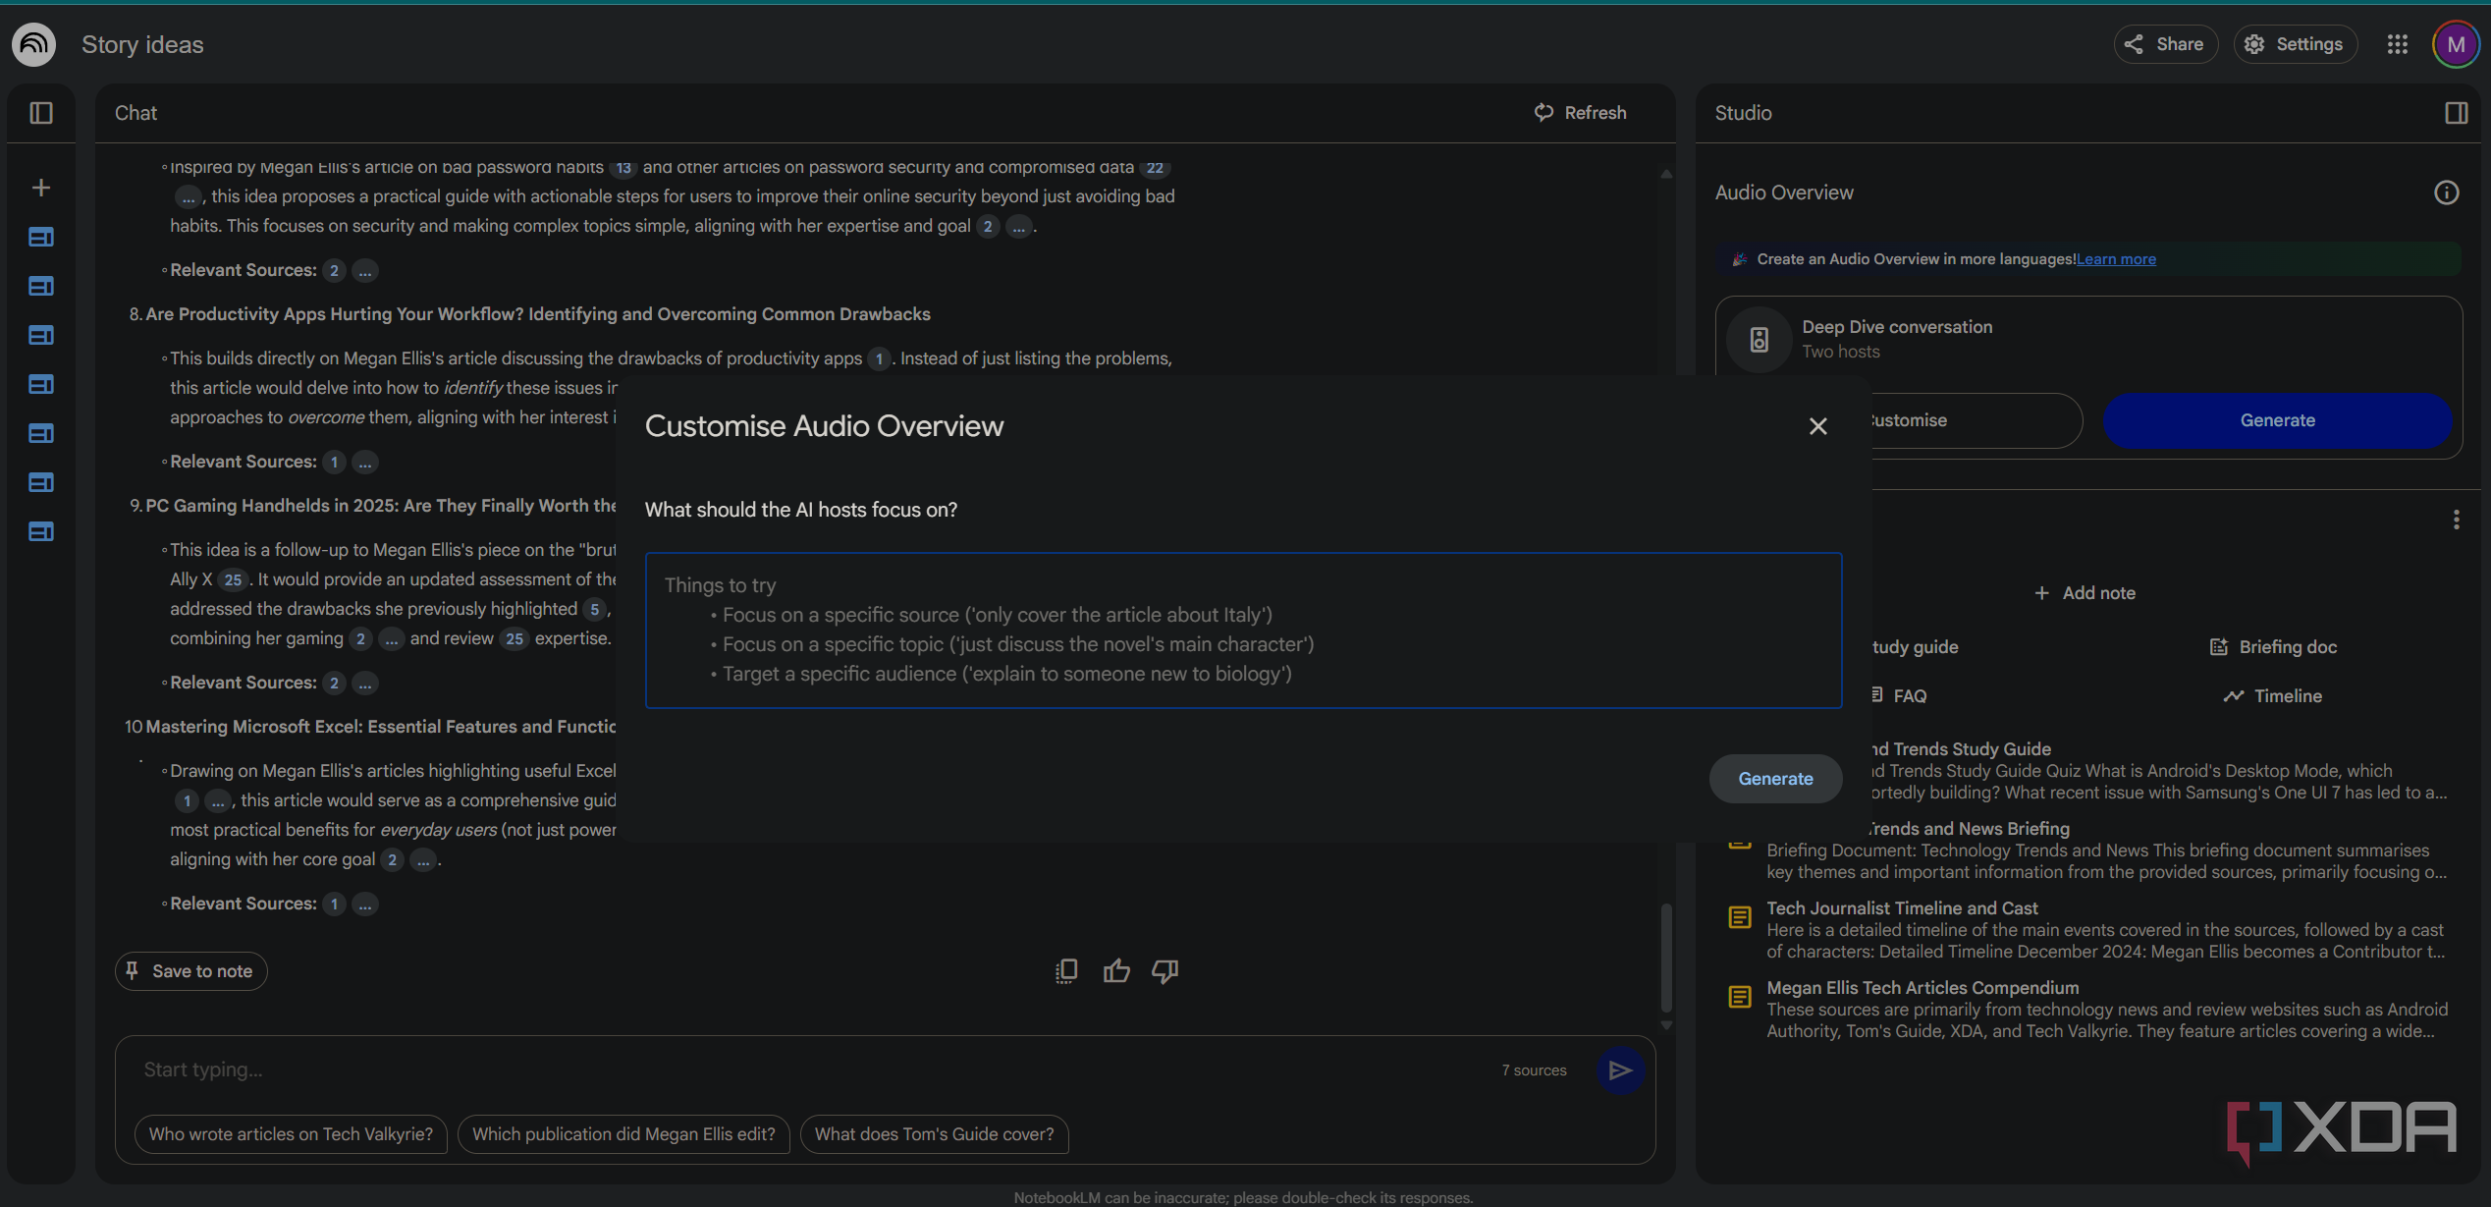This screenshot has height=1207, width=2491.
Task: Add a new source with plus icon
Action: pyautogui.click(x=41, y=188)
